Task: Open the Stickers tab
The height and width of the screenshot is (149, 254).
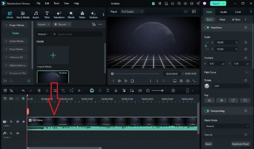Action: click(x=93, y=15)
